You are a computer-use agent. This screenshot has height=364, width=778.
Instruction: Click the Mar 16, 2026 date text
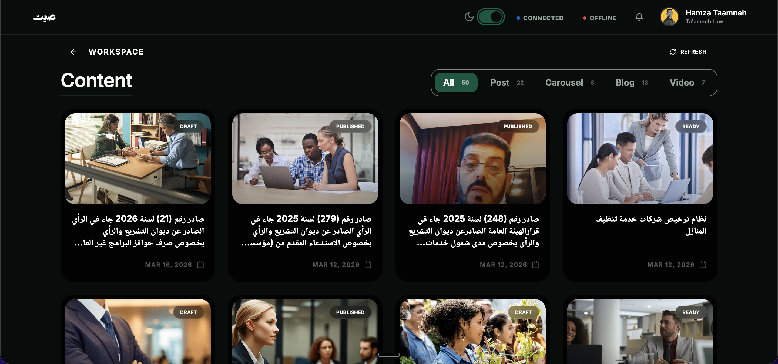169,265
